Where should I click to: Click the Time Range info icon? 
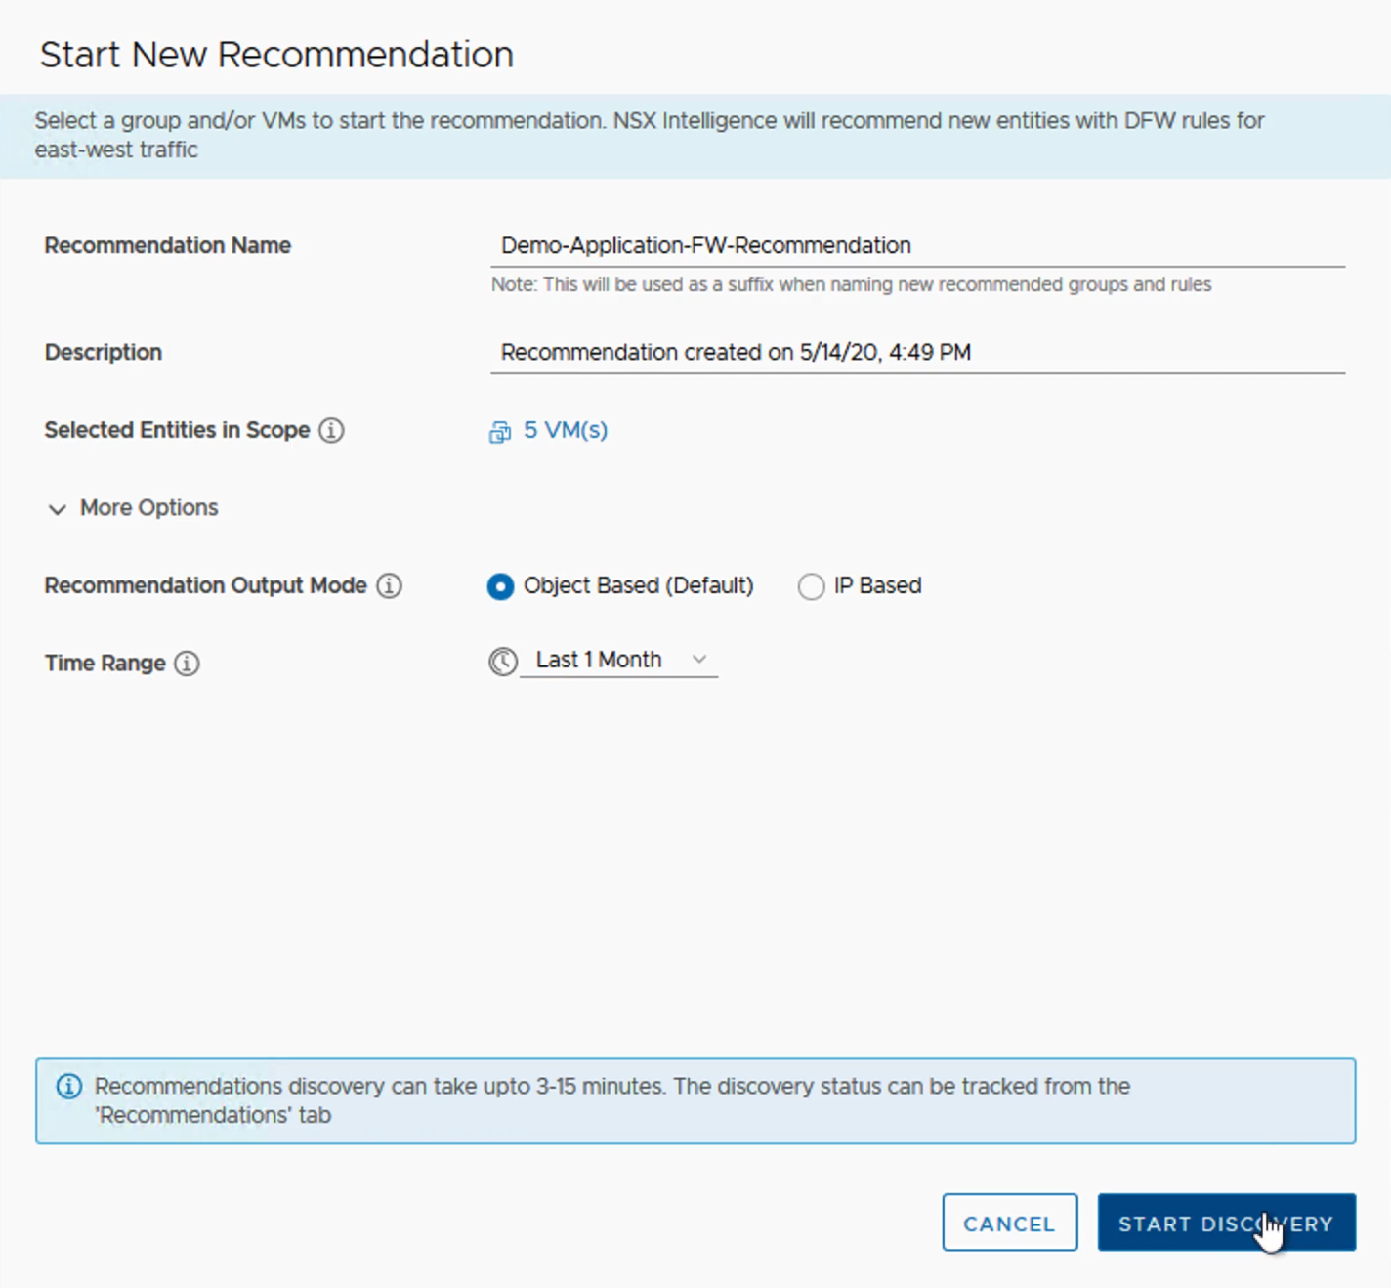coord(187,664)
